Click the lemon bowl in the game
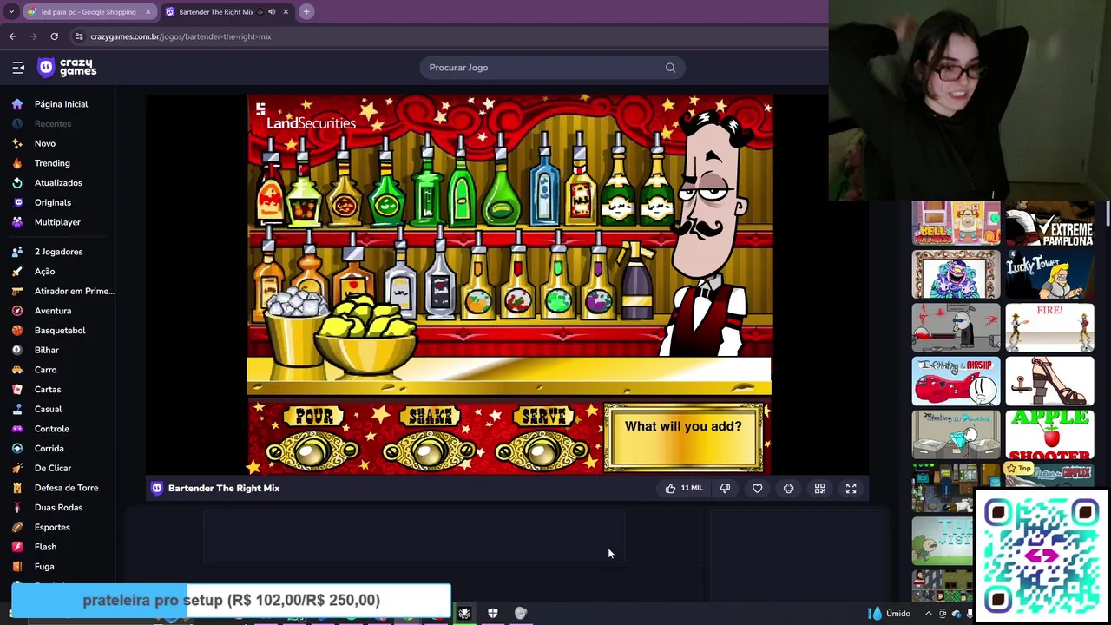1111x625 pixels. (369, 337)
